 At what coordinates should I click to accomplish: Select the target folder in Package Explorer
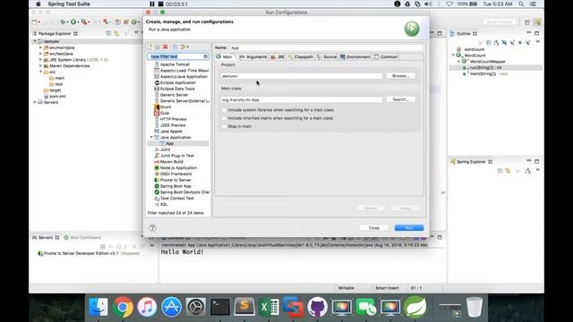coord(52,90)
